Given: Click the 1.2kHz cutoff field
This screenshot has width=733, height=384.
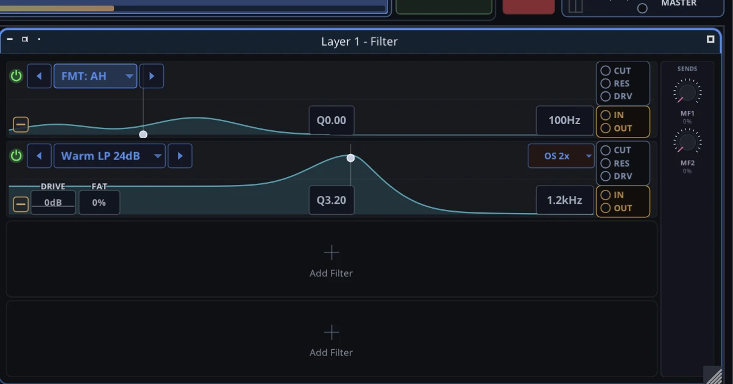Looking at the screenshot, I should (x=564, y=200).
